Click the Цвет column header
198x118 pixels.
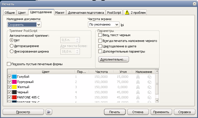[x=45, y=72]
